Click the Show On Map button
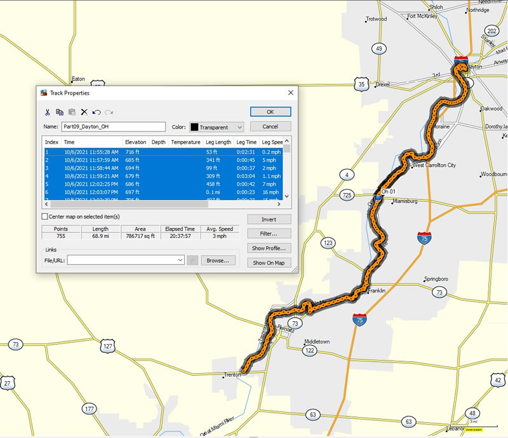The image size is (508, 438). (269, 263)
